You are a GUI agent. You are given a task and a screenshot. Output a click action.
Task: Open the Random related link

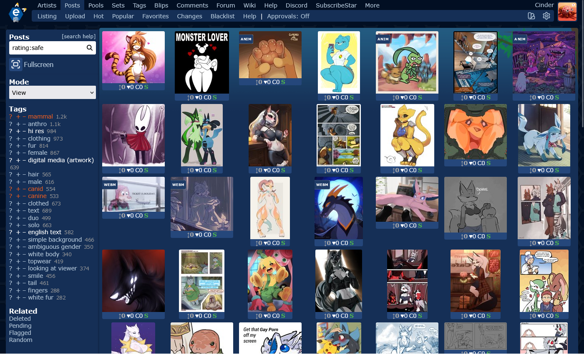(21, 340)
